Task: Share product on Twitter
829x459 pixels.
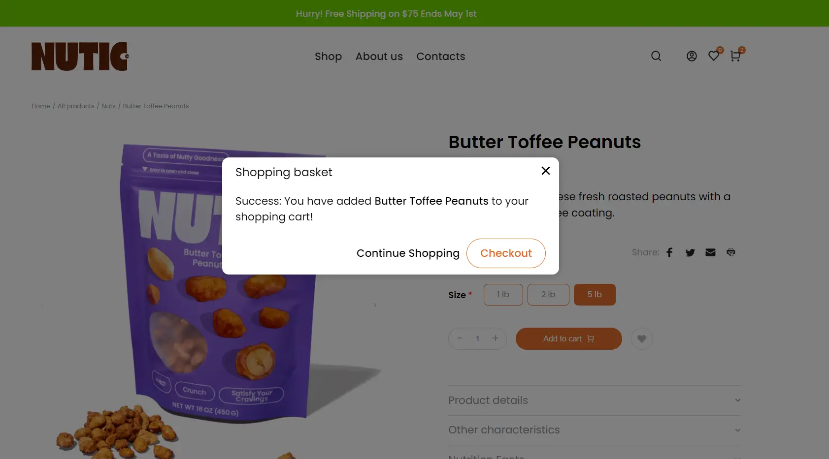Action: pos(690,252)
